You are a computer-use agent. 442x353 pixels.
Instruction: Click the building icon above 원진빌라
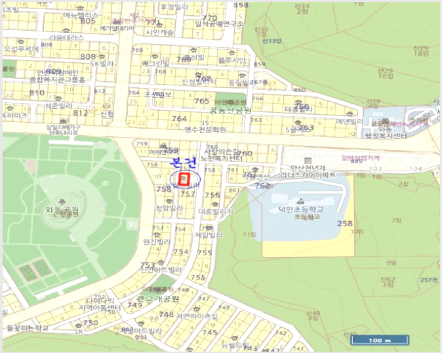click(x=157, y=234)
